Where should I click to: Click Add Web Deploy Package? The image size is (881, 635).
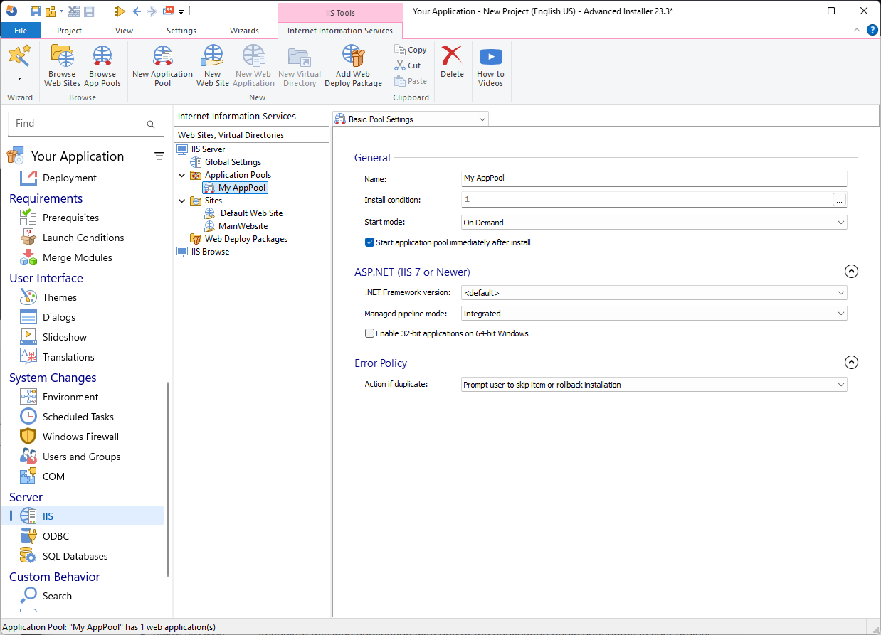click(353, 65)
